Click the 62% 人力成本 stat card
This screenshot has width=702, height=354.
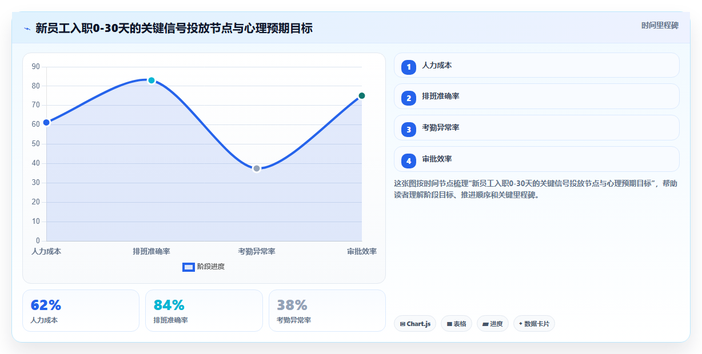point(81,311)
